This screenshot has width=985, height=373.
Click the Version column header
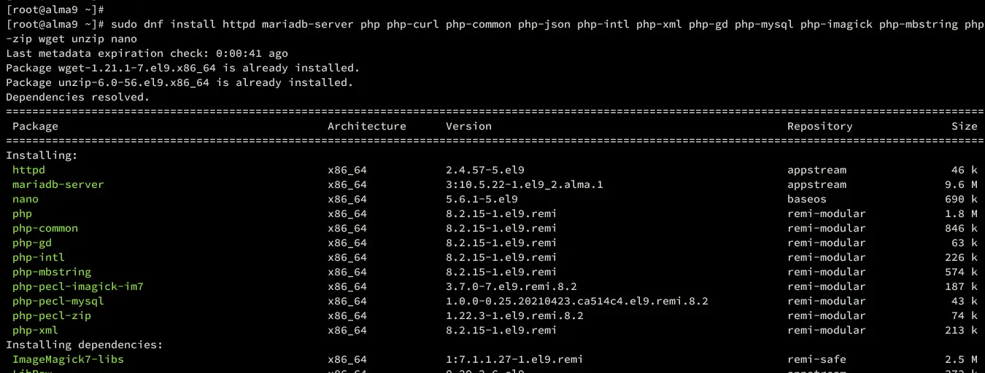[x=469, y=126]
